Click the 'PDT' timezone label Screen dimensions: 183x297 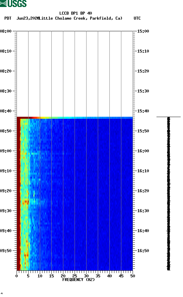[x=8, y=18]
